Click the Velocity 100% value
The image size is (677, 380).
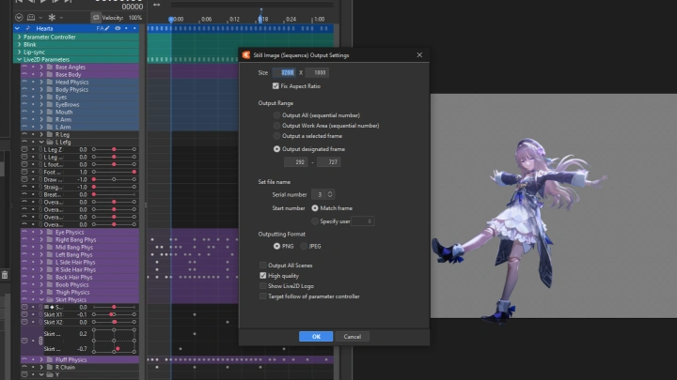coord(135,18)
